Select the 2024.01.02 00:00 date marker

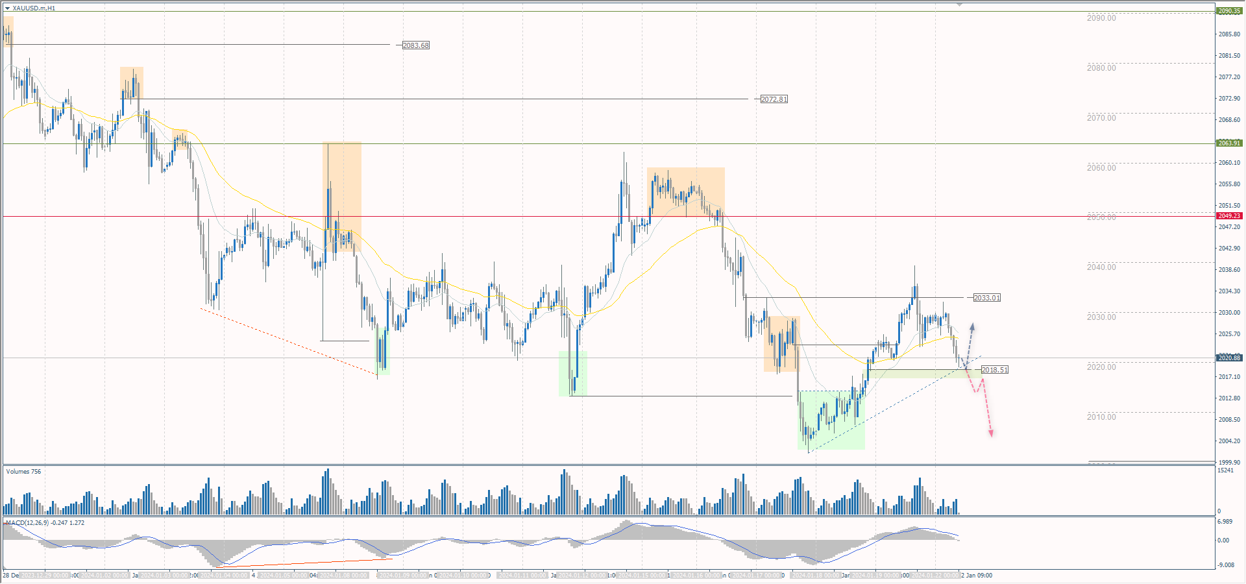tap(104, 576)
